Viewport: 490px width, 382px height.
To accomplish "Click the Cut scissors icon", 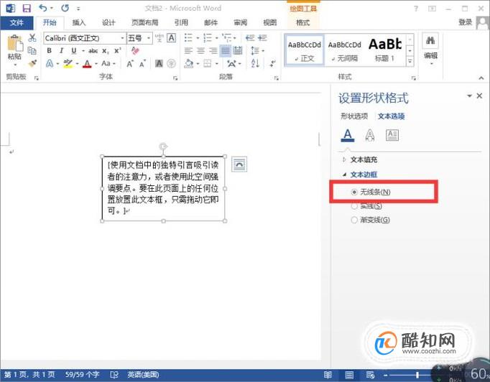I will point(32,38).
